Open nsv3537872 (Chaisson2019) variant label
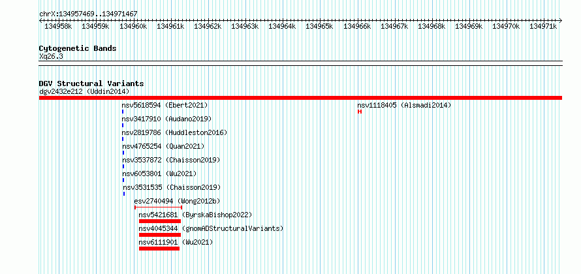Viewport: 581px width, 274px height. 171,160
